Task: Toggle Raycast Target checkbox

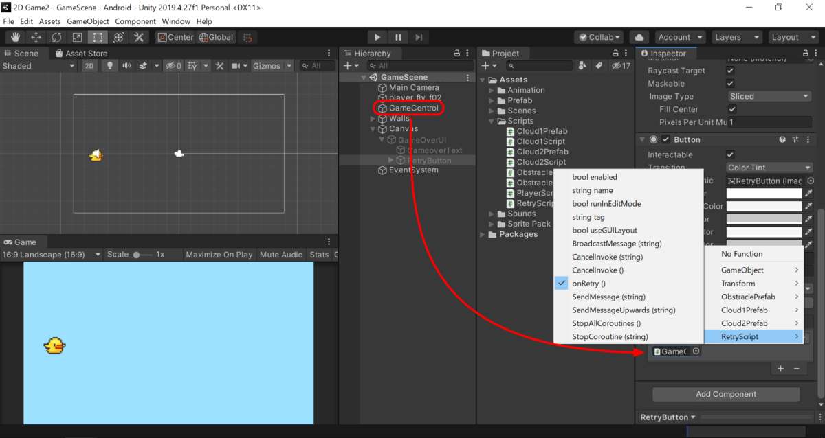Action: pyautogui.click(x=731, y=71)
